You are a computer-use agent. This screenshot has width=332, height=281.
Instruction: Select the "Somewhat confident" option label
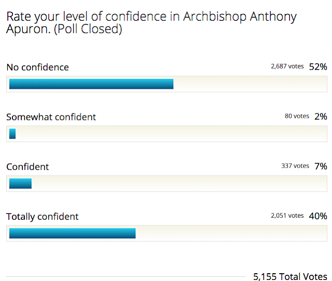51,117
